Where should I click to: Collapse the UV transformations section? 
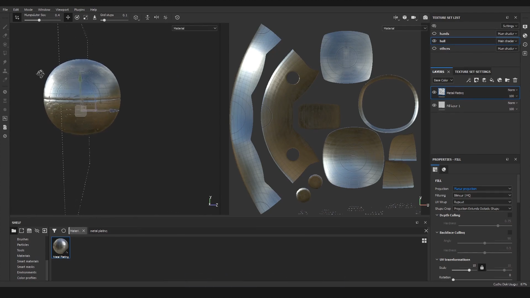[437, 259]
